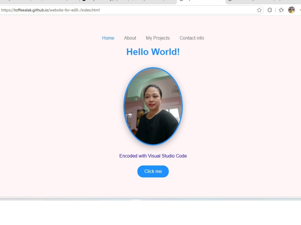Open the About page link

(x=130, y=38)
